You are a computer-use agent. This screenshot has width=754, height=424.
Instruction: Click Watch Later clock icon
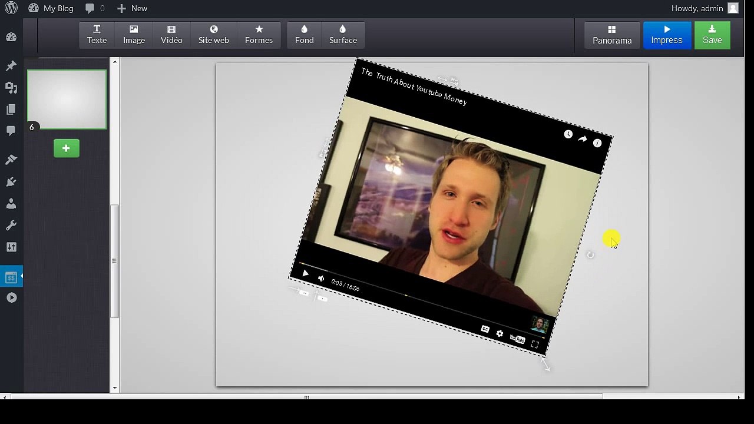[x=568, y=134]
